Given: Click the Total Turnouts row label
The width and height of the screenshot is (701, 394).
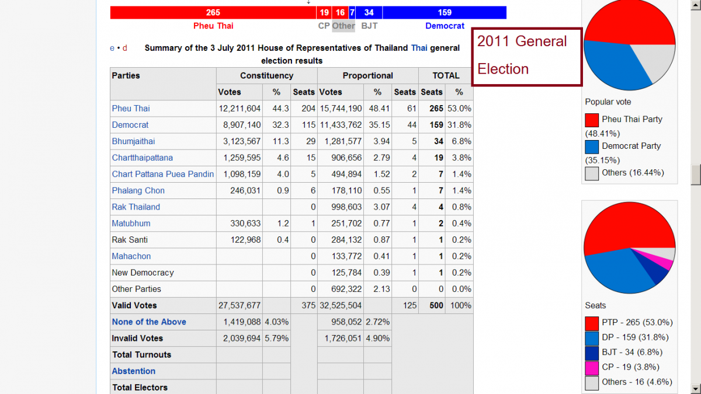Looking at the screenshot, I should (142, 355).
